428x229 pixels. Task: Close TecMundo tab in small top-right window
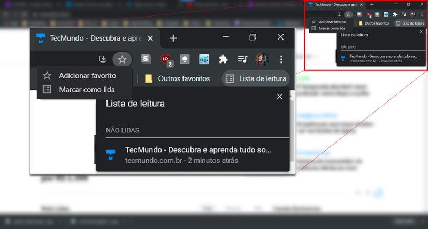tap(361, 5)
